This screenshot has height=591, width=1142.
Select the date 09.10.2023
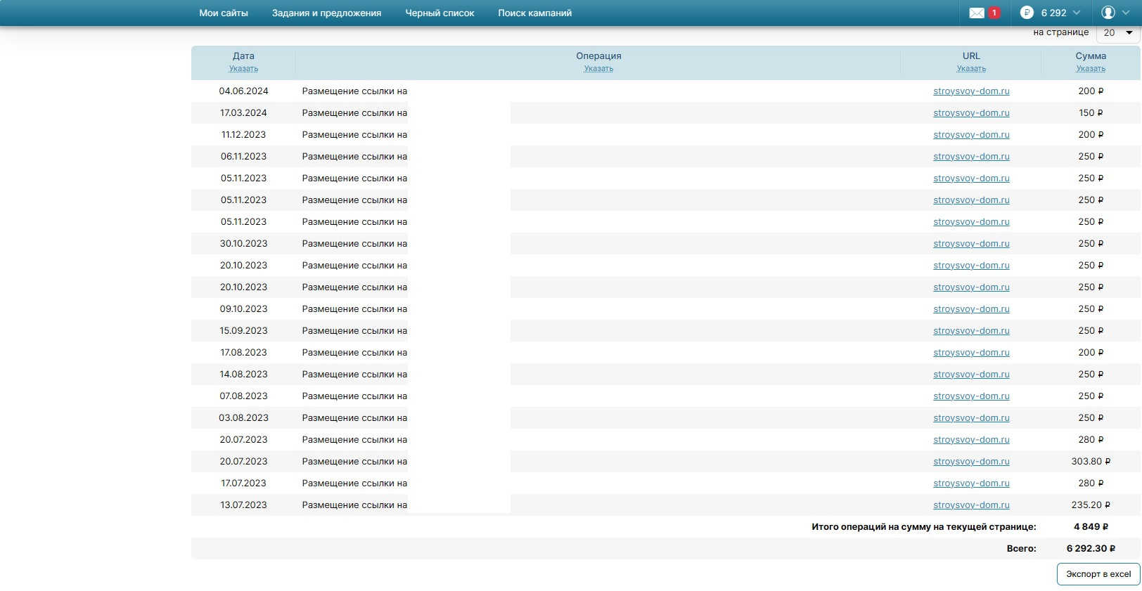point(243,309)
